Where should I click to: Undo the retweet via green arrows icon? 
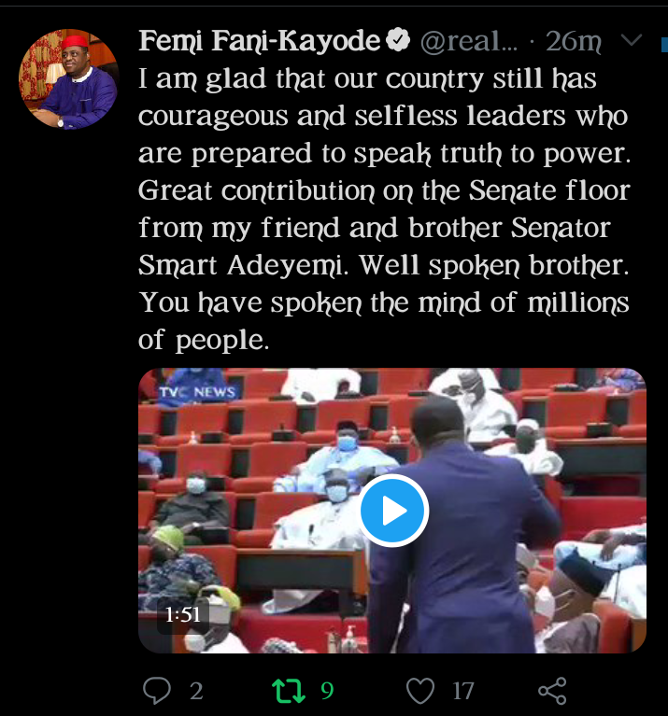[289, 691]
